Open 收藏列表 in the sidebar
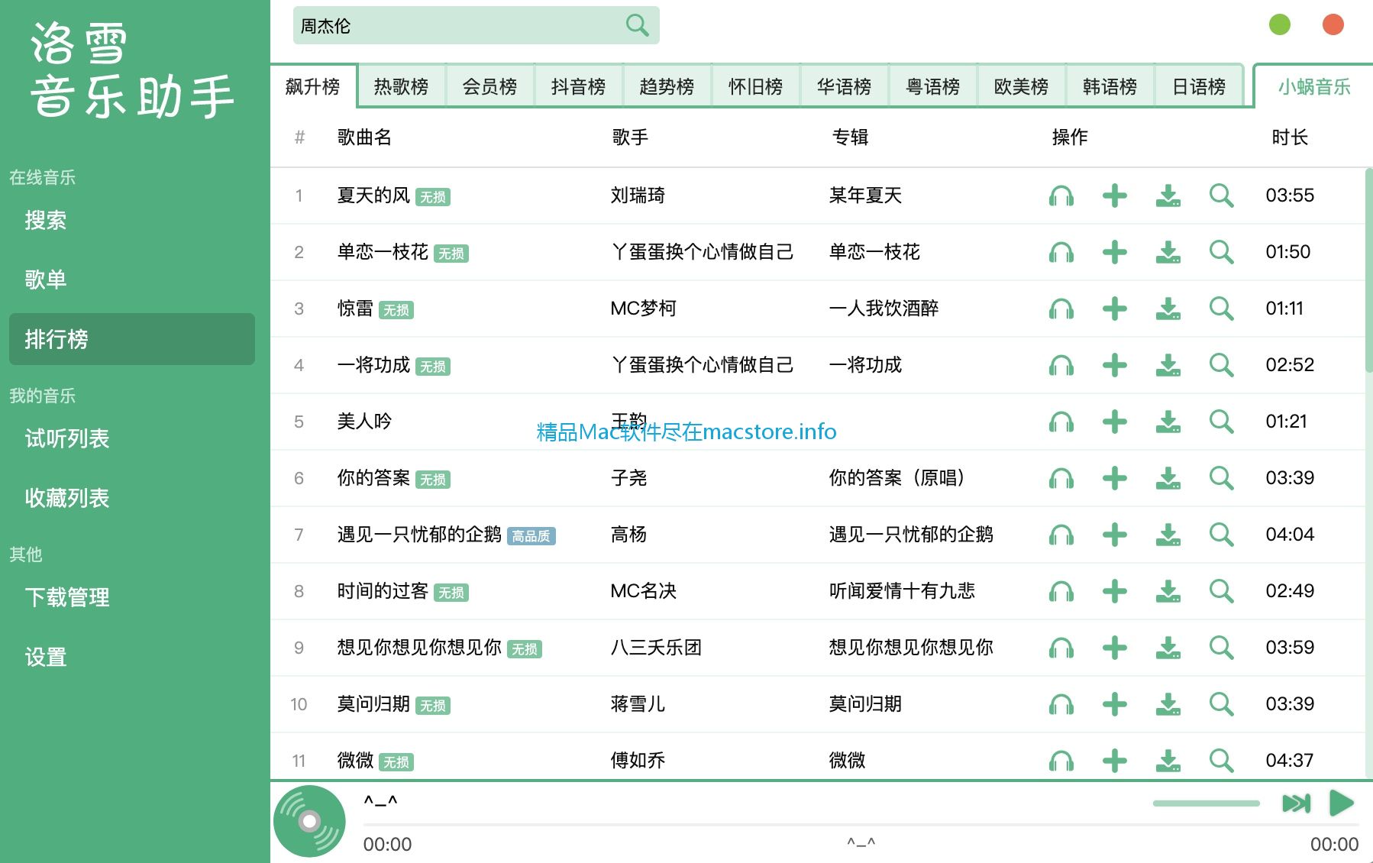1373x863 pixels. [132, 498]
